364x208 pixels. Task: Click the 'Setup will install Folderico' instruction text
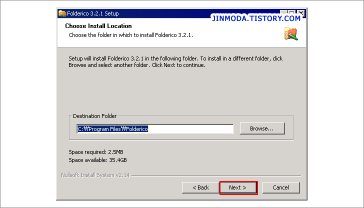click(x=175, y=62)
